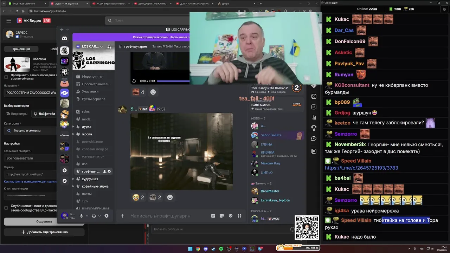Open the VK Video hamburger menu

[x=9, y=21]
